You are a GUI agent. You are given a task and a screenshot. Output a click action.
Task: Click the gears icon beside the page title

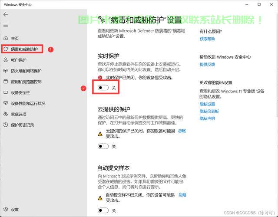tap(101, 19)
